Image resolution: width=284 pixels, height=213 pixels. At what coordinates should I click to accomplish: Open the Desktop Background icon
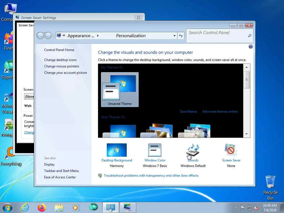[117, 150]
